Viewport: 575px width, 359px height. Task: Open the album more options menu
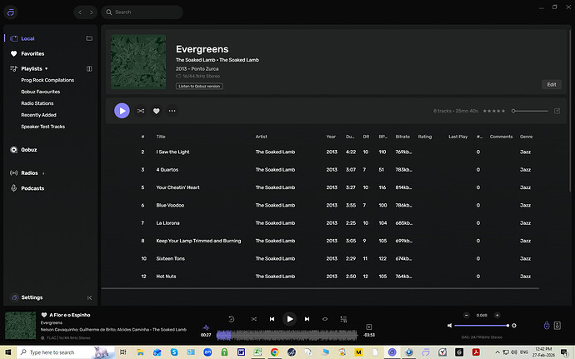[172, 110]
